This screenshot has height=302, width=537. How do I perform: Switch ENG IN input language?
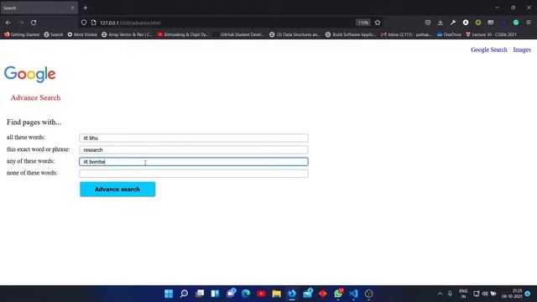(463, 294)
